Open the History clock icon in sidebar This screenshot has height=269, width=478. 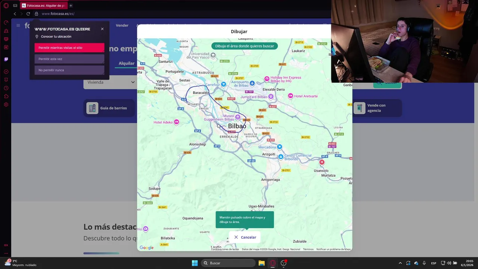pyautogui.click(x=6, y=88)
